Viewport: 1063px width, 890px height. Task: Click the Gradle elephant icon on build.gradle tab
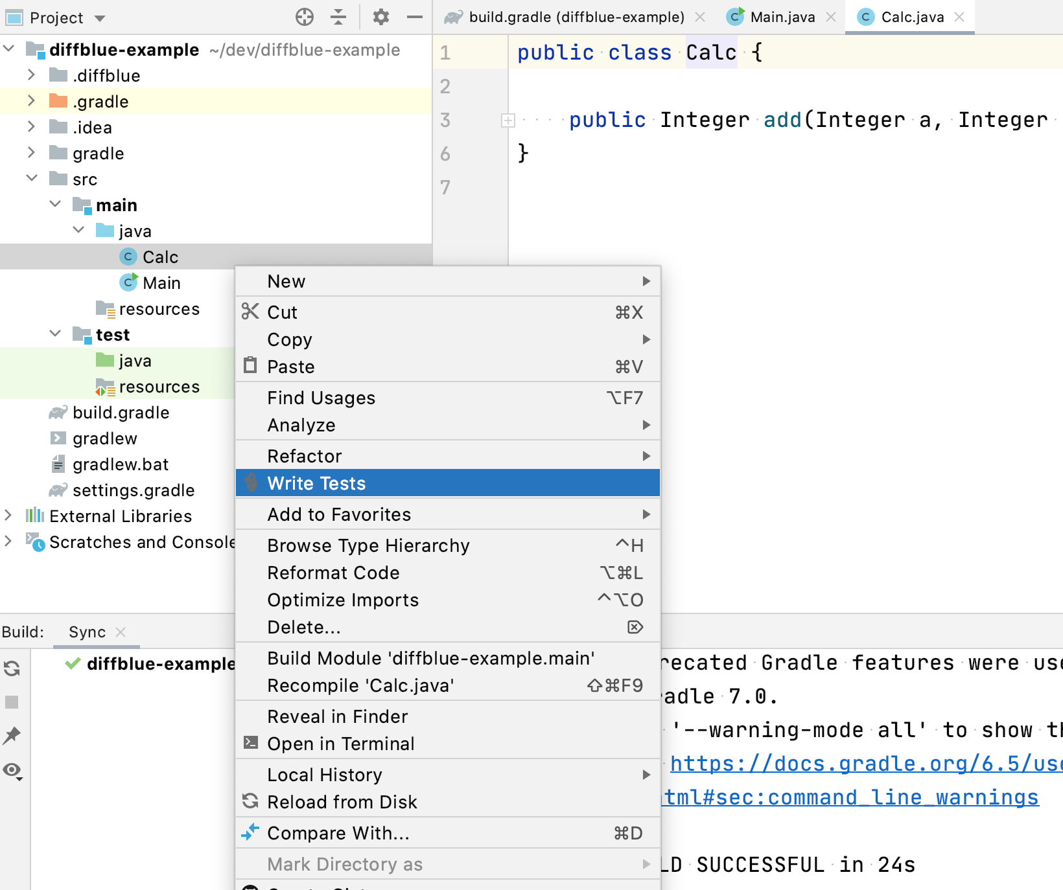click(452, 17)
